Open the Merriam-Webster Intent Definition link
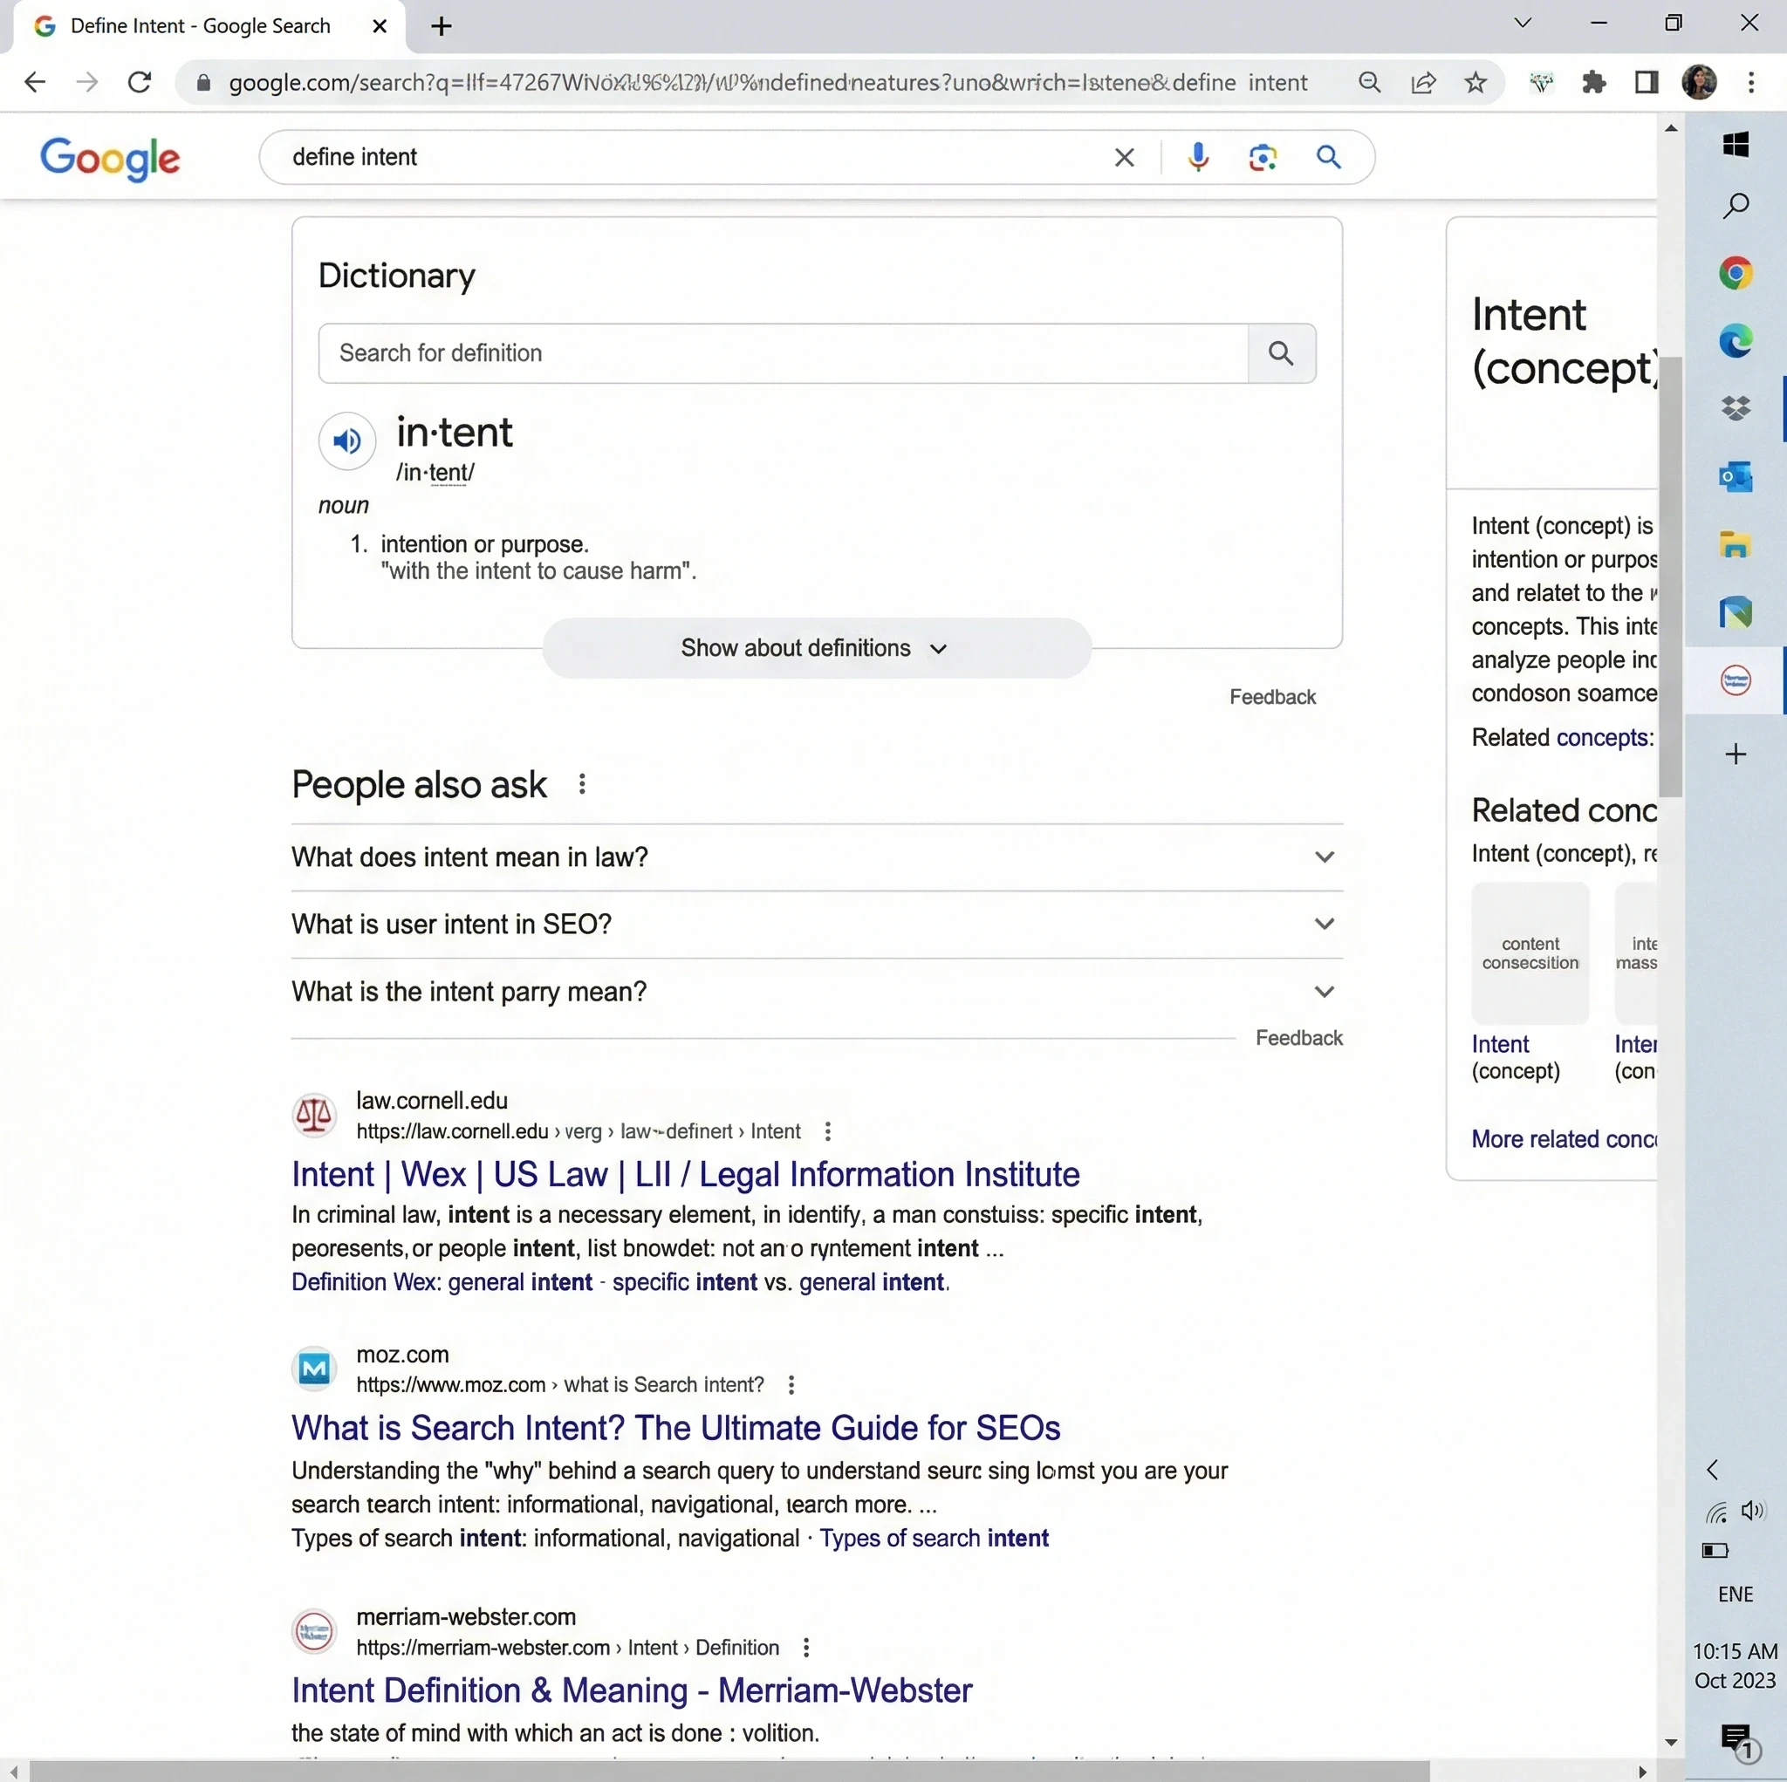1787x1782 pixels. 632,1690
